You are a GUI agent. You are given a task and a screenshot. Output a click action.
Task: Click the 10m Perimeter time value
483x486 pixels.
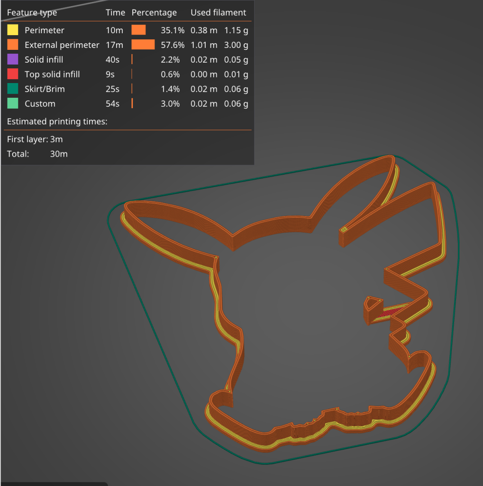click(x=114, y=30)
